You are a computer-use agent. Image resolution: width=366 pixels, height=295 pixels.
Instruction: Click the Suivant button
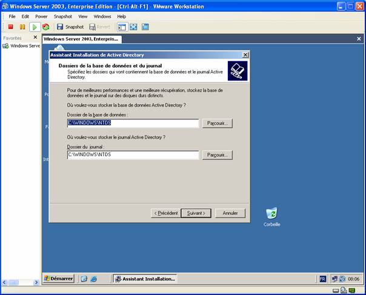[x=196, y=213]
